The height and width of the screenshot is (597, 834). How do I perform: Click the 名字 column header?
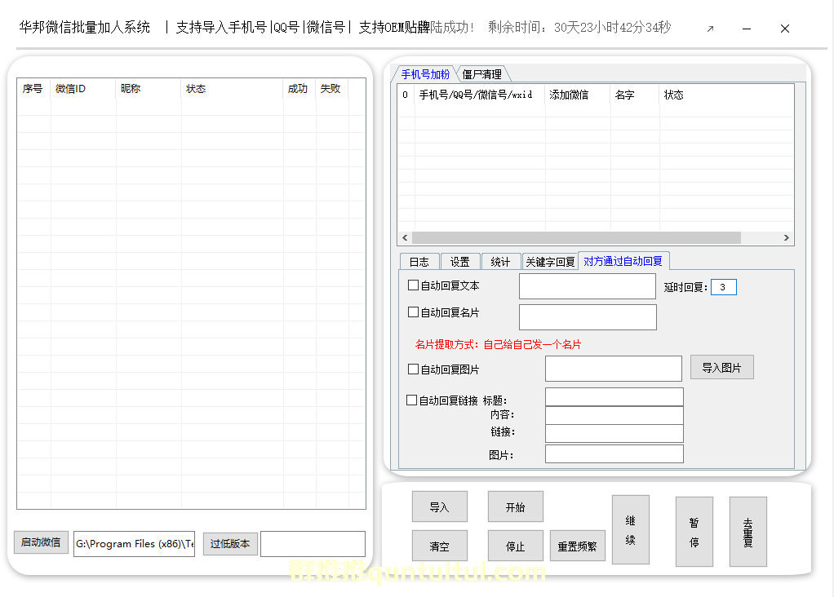pyautogui.click(x=635, y=95)
